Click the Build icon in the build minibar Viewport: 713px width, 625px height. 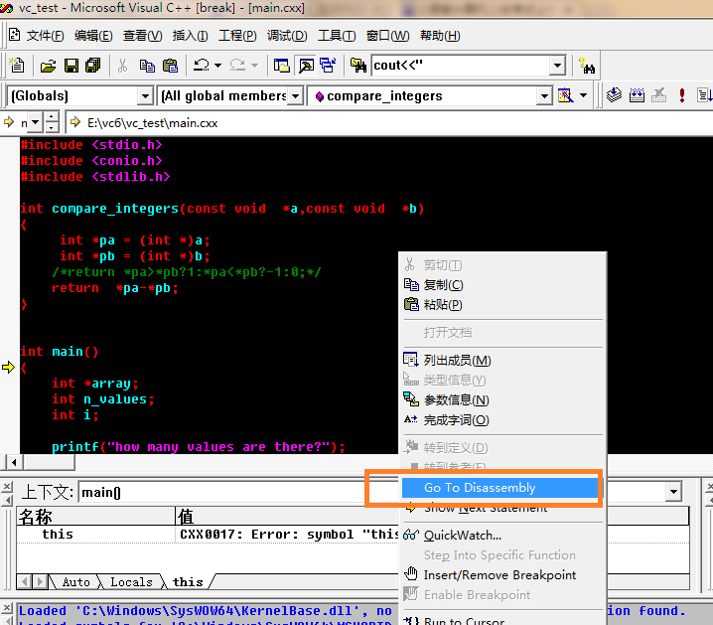637,95
